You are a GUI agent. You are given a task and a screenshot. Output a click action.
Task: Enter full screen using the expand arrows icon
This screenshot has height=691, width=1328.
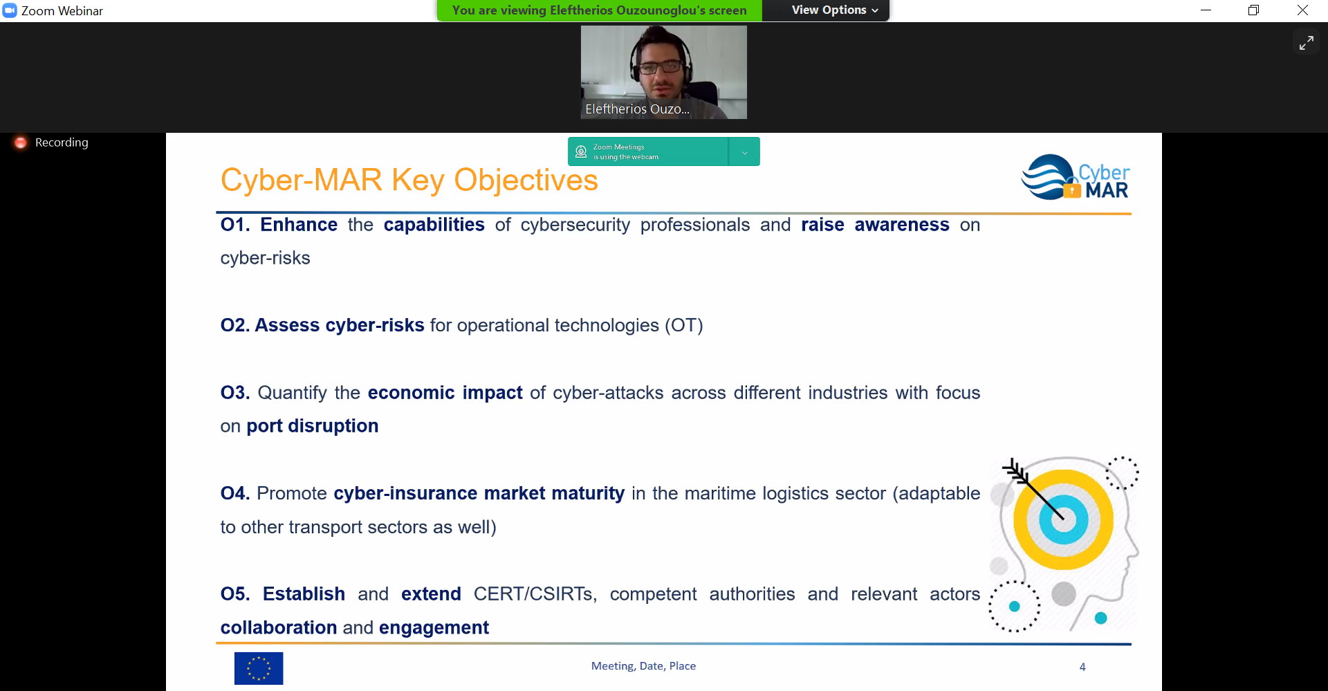pyautogui.click(x=1306, y=43)
